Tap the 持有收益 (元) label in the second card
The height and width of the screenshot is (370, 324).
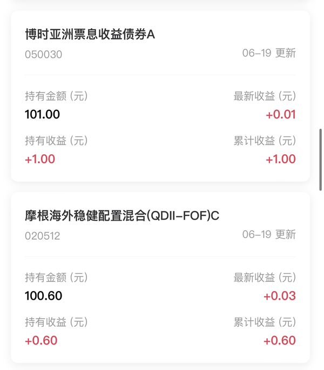tap(56, 322)
